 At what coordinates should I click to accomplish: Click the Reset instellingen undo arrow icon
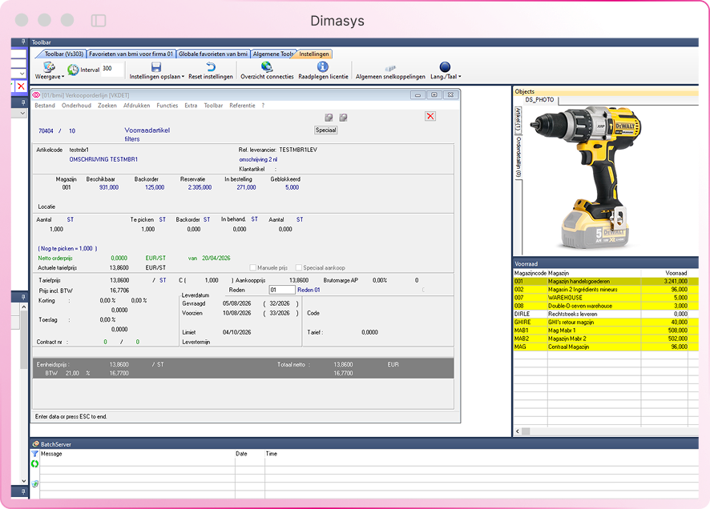pos(211,67)
